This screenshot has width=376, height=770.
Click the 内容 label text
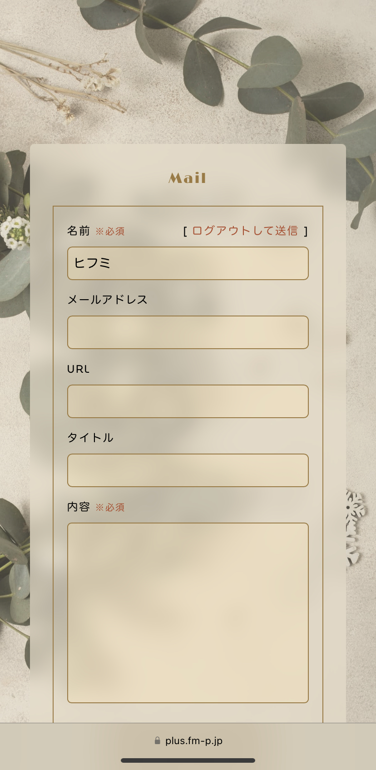79,507
